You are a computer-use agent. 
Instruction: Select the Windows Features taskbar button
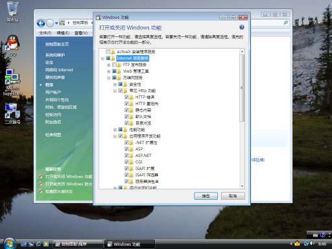coord(130,244)
